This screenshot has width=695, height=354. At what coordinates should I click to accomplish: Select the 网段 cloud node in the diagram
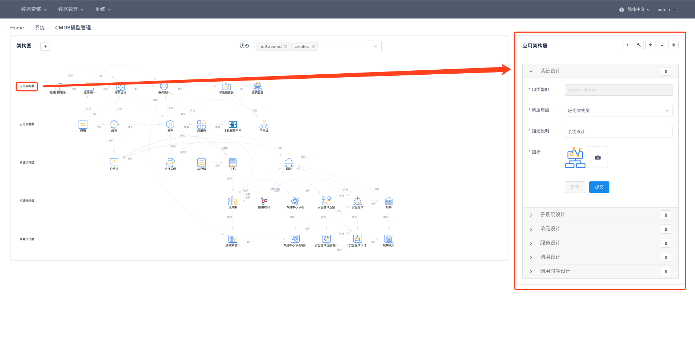click(289, 162)
